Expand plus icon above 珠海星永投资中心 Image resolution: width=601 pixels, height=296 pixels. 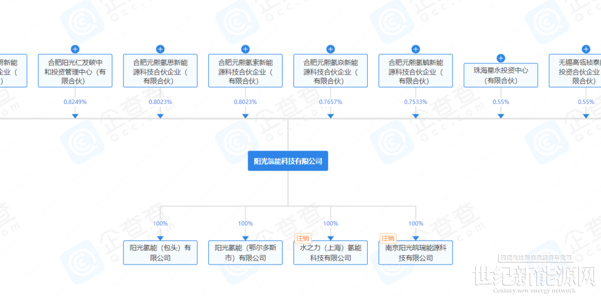[x=501, y=58]
